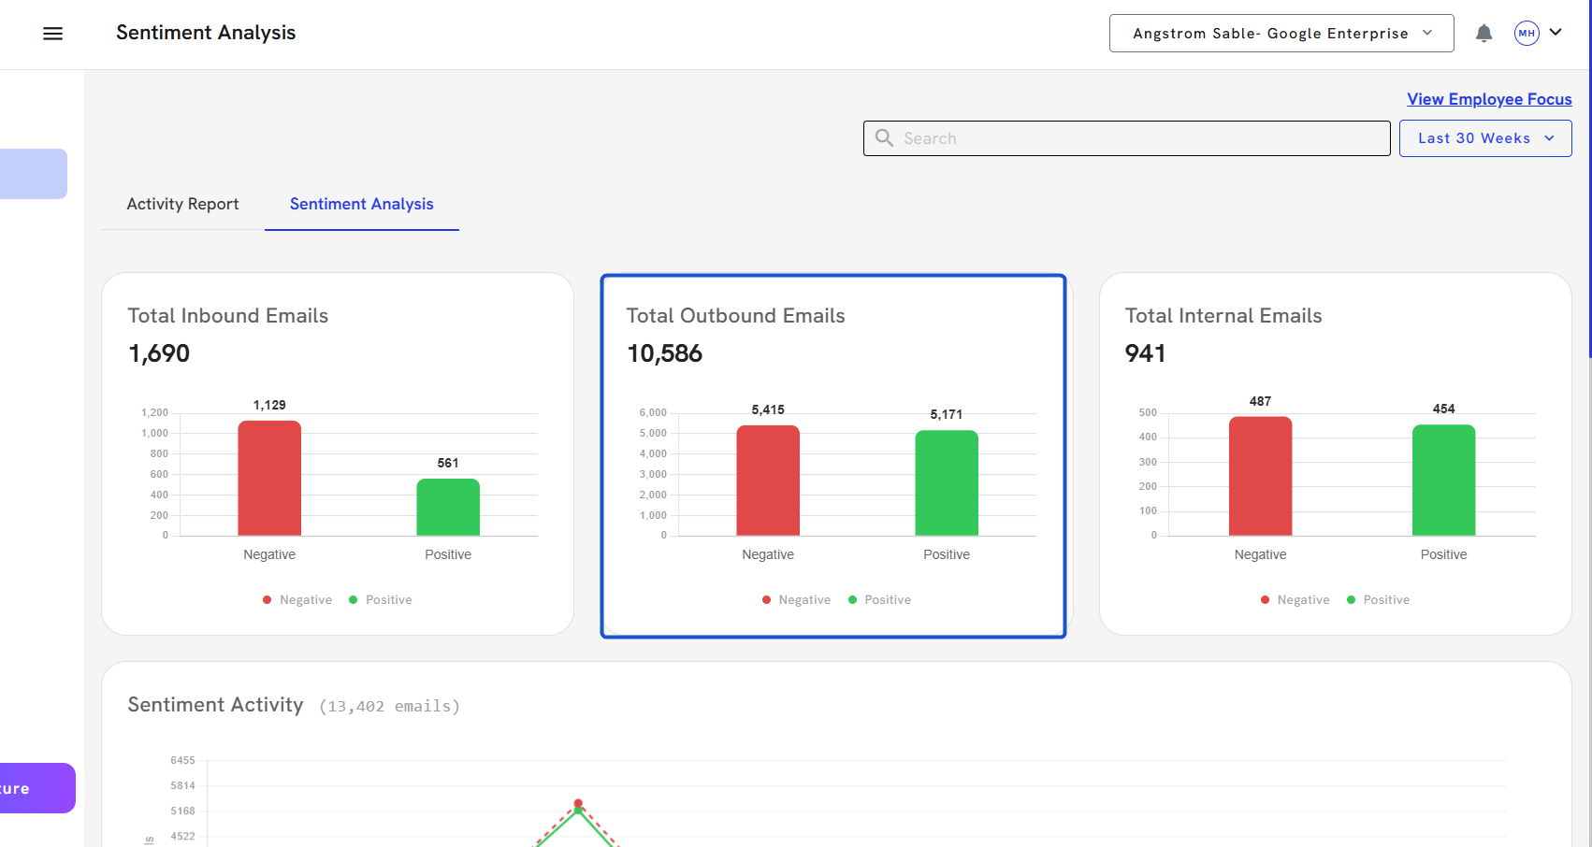Switch to the Activity Report tab
This screenshot has height=847, width=1592.
(182, 204)
